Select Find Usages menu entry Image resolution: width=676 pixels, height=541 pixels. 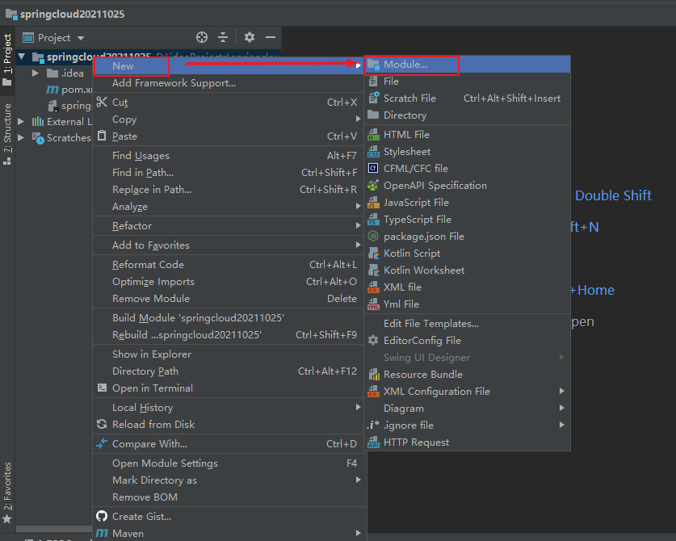(229, 156)
